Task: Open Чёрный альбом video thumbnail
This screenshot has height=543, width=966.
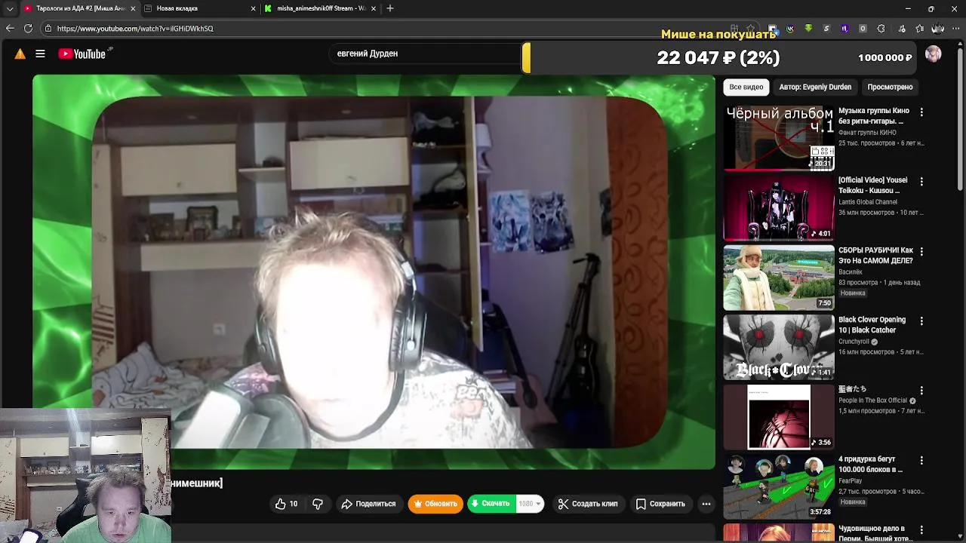Action: click(x=779, y=137)
